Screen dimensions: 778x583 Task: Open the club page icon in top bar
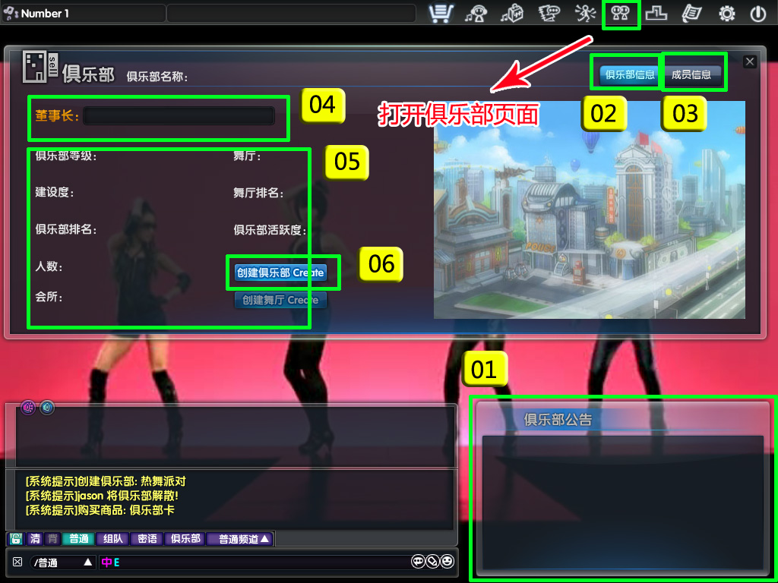coord(621,14)
